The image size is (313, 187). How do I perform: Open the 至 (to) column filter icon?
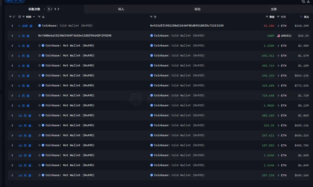point(151,17)
